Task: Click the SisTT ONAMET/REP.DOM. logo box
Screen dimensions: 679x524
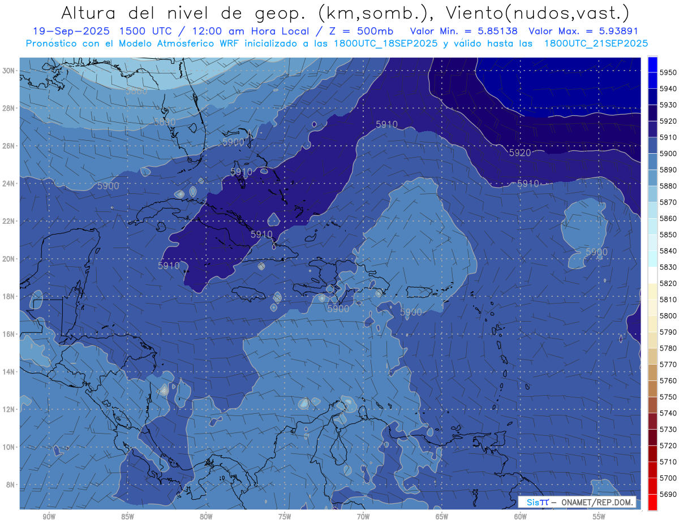Action: (577, 502)
